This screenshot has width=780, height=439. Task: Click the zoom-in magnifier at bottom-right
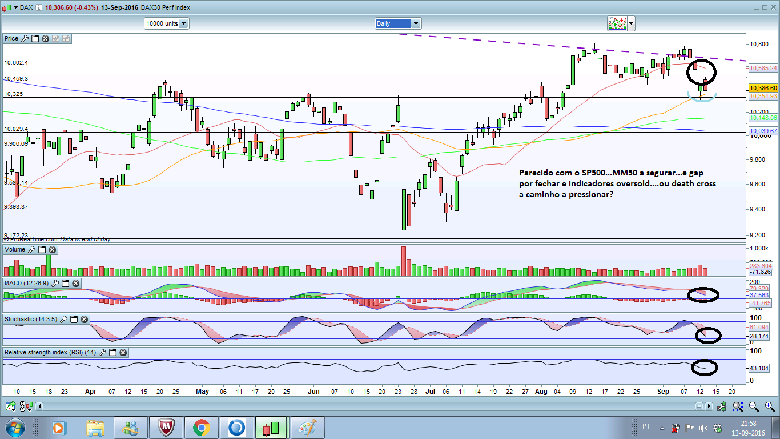pyautogui.click(x=769, y=406)
